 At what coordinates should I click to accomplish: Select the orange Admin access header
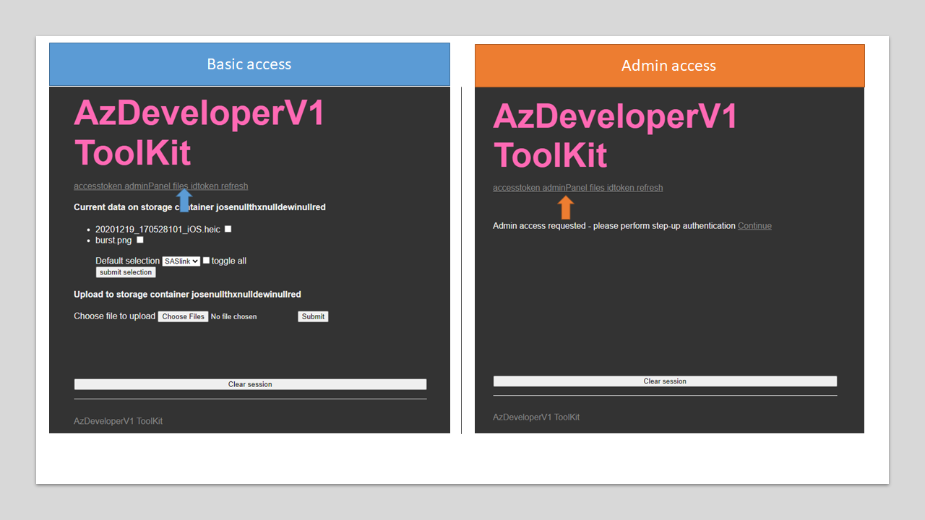pyautogui.click(x=669, y=66)
